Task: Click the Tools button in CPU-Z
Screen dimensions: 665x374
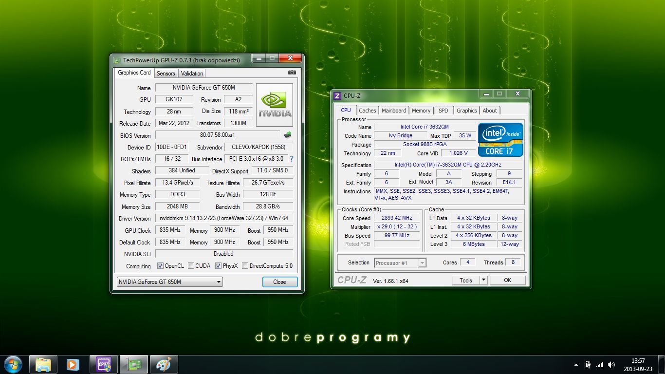Action: click(466, 280)
